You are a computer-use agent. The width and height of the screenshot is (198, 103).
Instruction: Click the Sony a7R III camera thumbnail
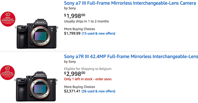[x=36, y=87]
